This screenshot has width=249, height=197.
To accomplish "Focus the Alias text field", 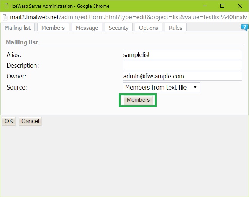I will 182,55.
